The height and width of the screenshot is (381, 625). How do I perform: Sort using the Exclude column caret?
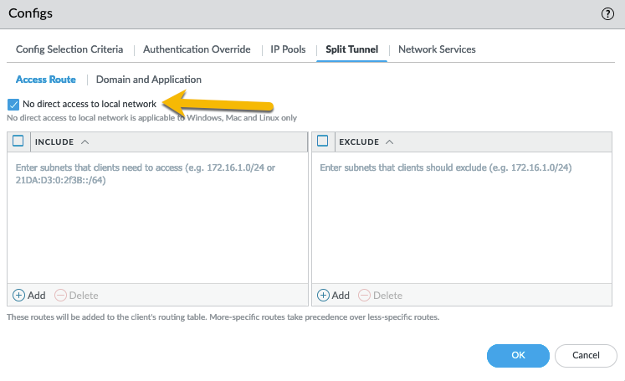390,142
